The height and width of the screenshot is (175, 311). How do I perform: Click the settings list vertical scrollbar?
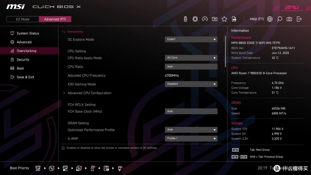[x=225, y=52]
